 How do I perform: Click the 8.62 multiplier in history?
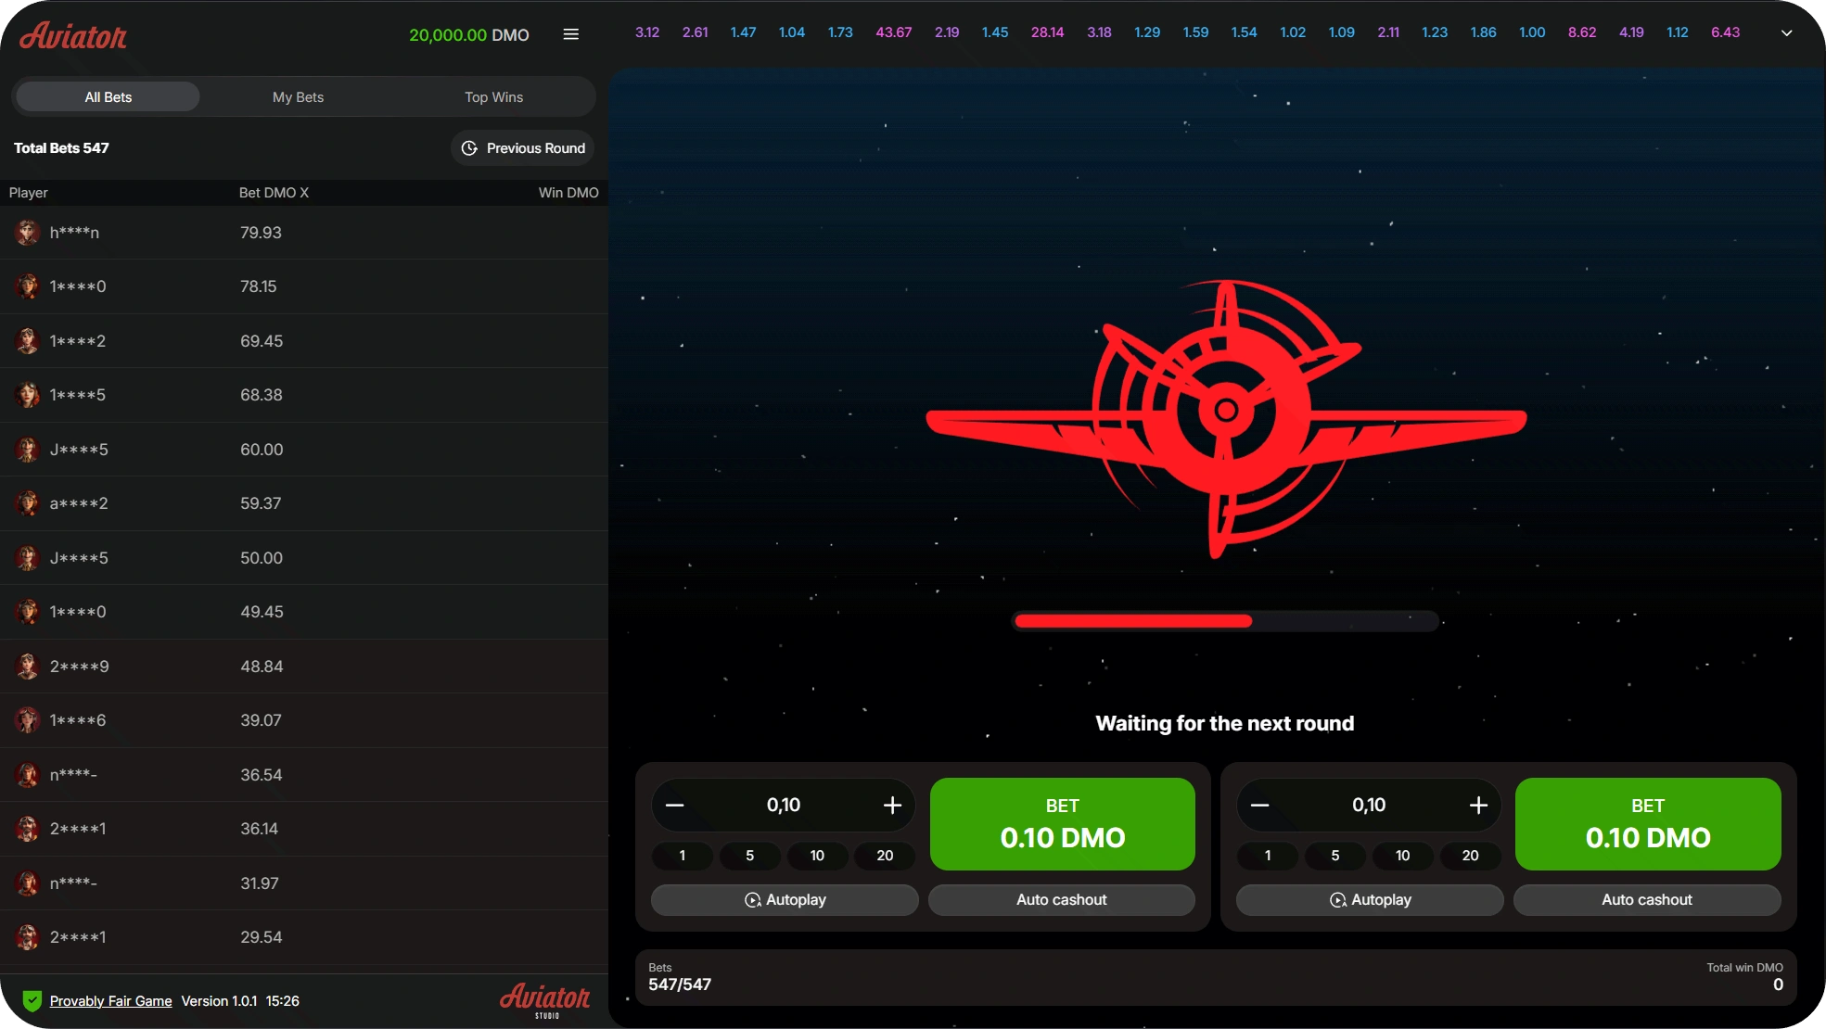(1582, 32)
